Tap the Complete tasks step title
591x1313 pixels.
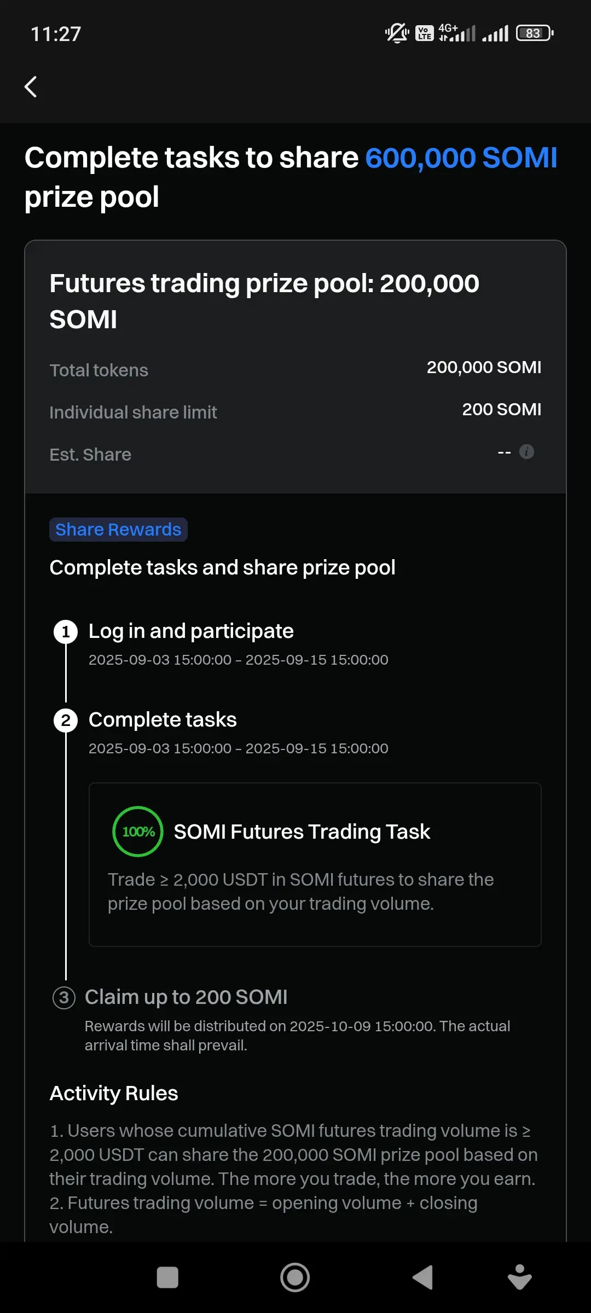coord(163,720)
